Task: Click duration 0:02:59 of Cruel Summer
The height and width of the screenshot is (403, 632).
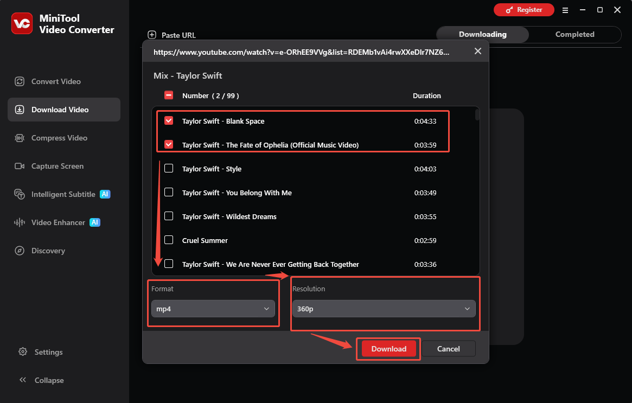Action: click(x=425, y=241)
